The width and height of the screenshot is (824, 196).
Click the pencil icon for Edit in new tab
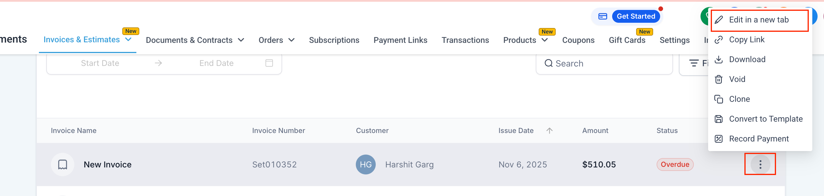pyautogui.click(x=718, y=20)
